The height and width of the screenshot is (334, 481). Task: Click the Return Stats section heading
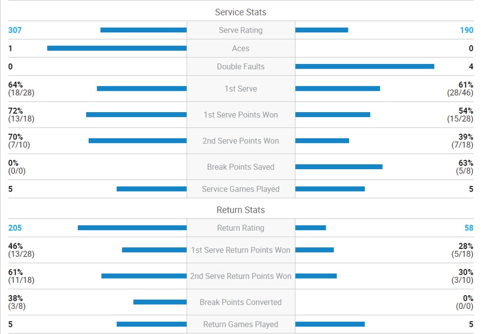tap(240, 210)
